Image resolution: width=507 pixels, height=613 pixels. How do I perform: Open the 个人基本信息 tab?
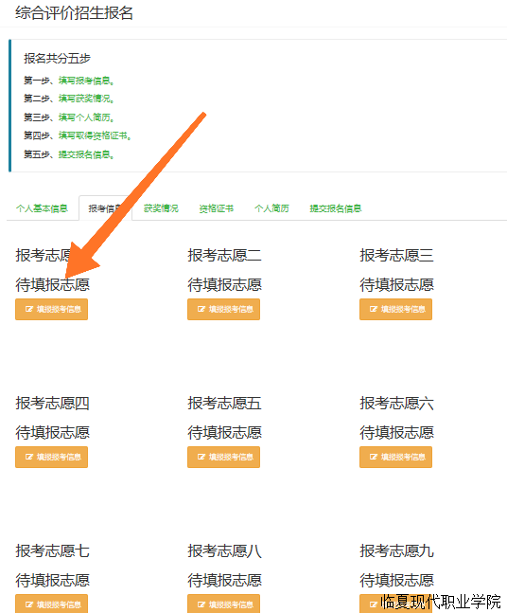[x=43, y=208]
